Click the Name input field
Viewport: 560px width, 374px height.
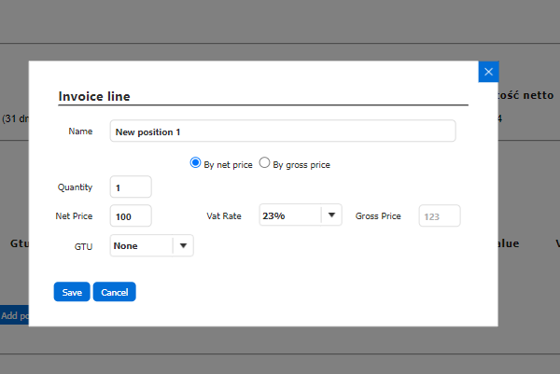(282, 132)
